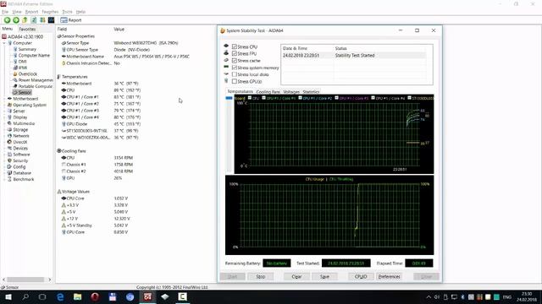Enable the Stress local disks checkbox
Image resolution: width=542 pixels, height=304 pixels.
pos(235,74)
